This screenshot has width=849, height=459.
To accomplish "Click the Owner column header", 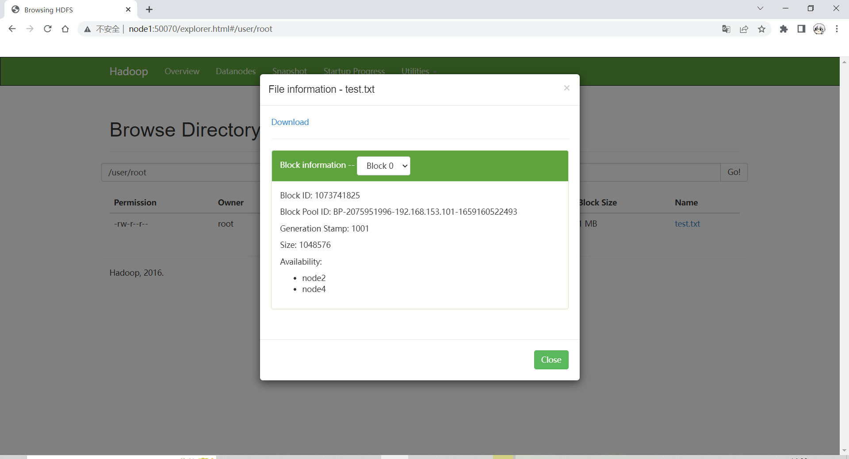I will (x=231, y=202).
